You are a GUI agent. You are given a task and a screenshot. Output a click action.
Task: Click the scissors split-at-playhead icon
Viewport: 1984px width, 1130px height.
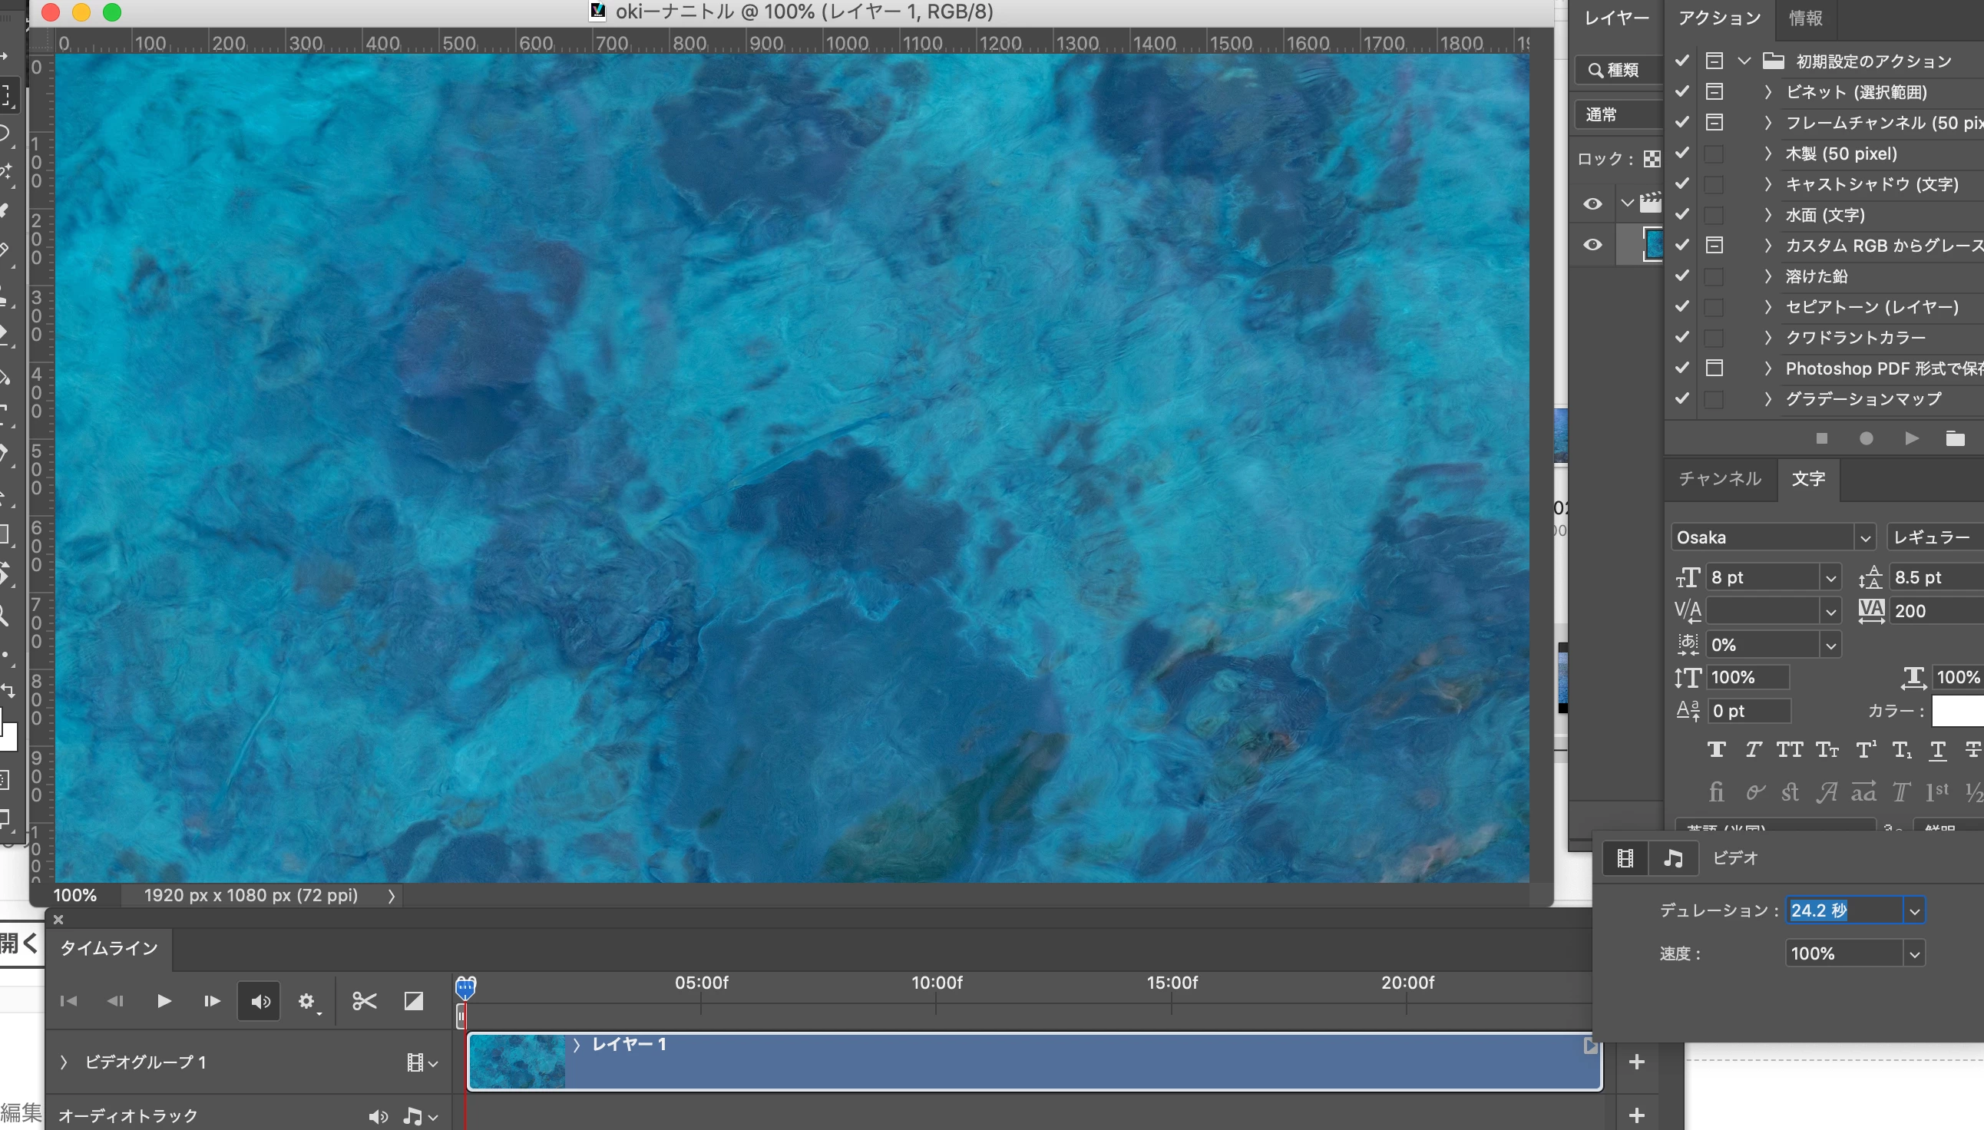tap(364, 1001)
